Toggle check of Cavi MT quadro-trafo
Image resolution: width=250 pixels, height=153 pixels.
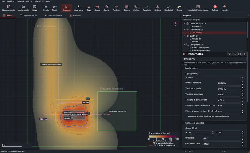coord(190,51)
